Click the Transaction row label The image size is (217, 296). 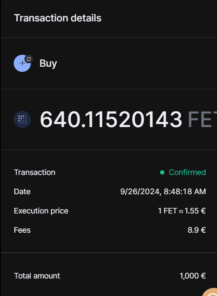tap(35, 172)
